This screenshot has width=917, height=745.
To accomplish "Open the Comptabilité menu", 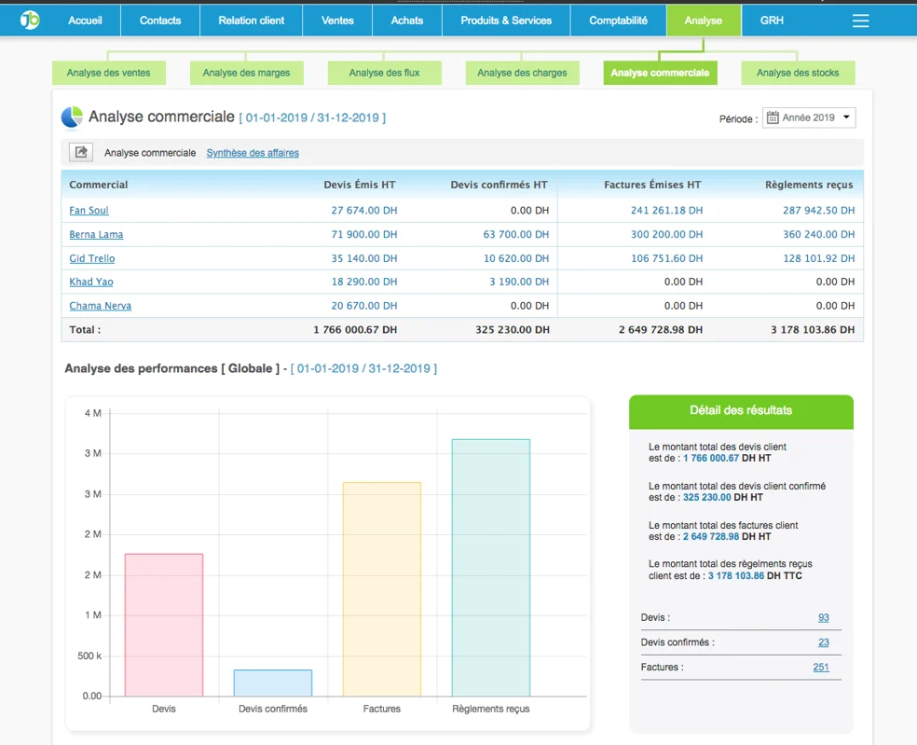I will (618, 21).
